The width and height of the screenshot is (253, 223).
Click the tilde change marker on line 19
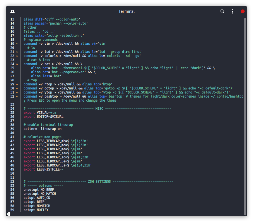click(17, 44)
